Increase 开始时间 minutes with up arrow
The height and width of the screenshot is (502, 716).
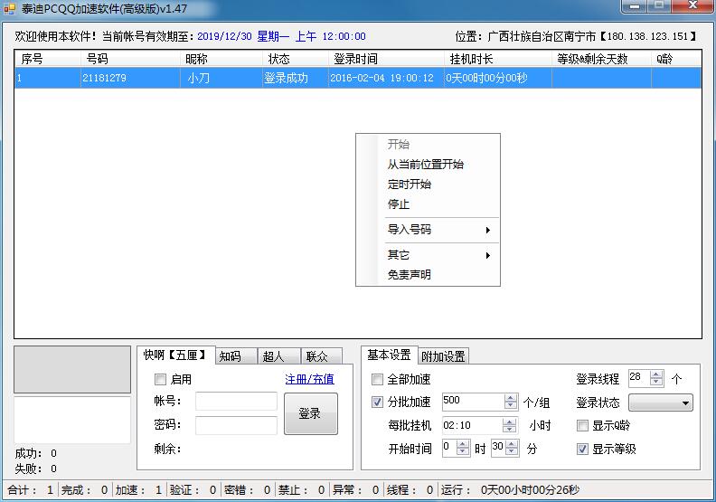tap(512, 444)
